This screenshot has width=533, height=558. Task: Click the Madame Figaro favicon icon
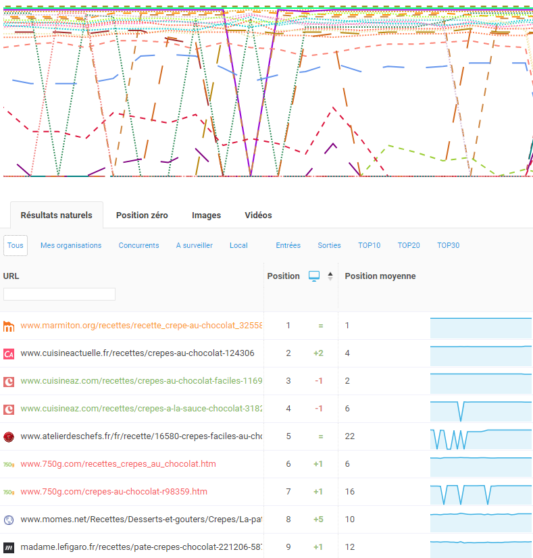9,547
